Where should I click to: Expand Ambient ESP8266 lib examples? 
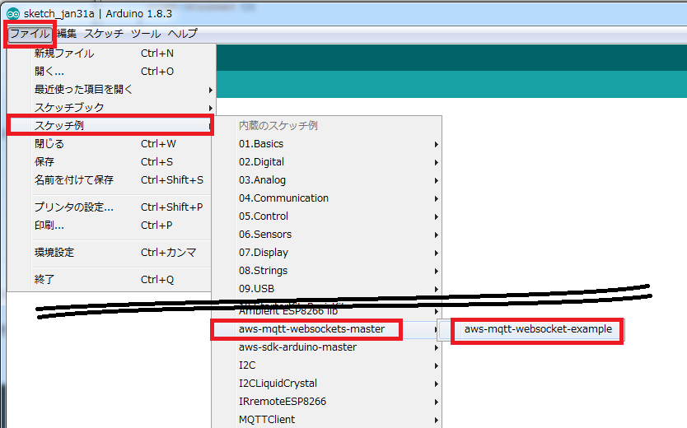click(x=326, y=312)
